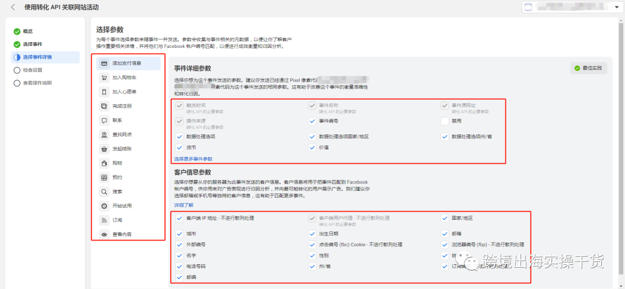
Task: Toggle the 浏览器编号 (fbp) checkbox
Action: pos(445,245)
